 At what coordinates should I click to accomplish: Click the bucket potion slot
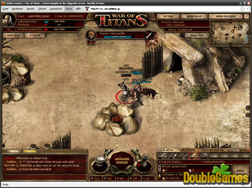tap(100, 163)
